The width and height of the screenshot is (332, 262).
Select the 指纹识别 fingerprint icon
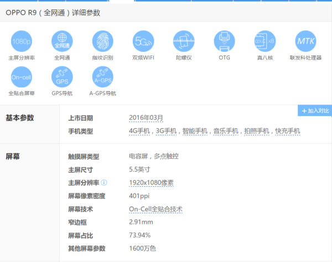click(x=102, y=41)
